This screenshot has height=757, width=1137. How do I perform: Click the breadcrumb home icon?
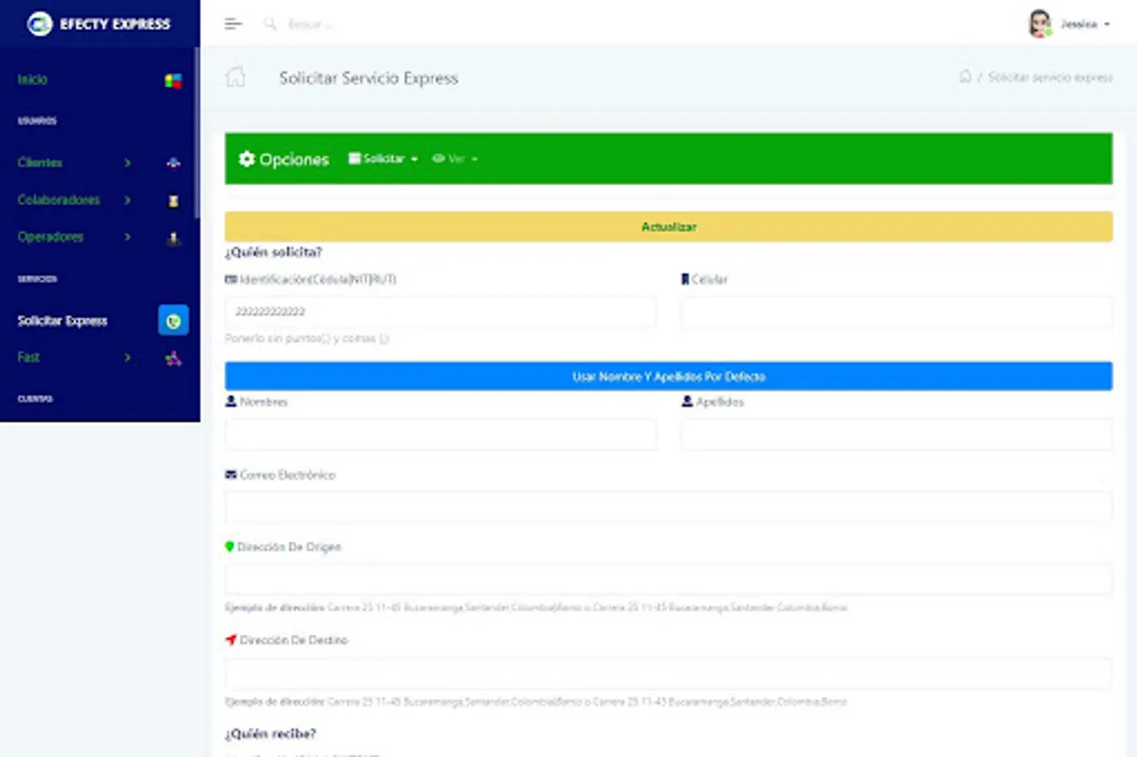[x=965, y=77]
